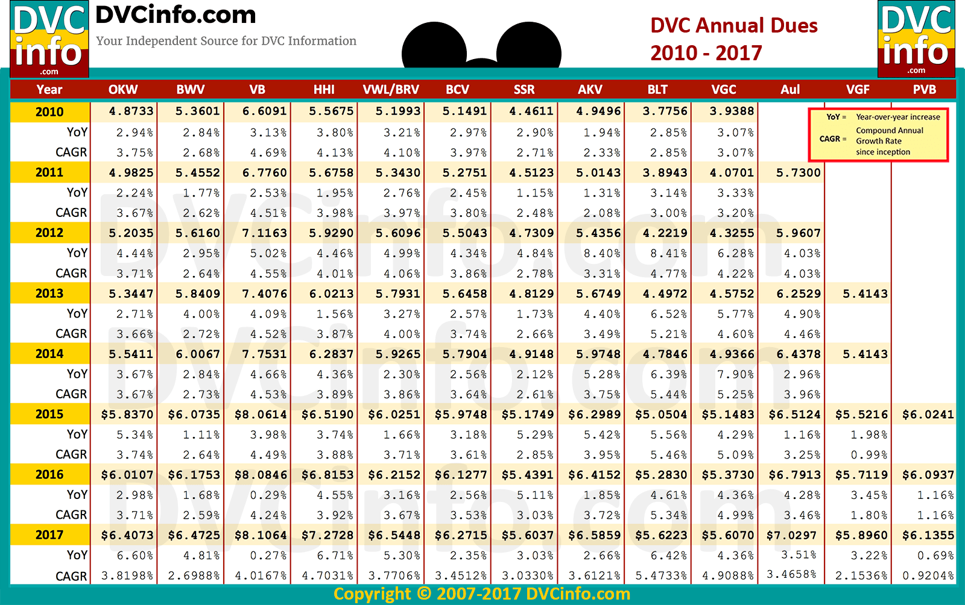This screenshot has width=965, height=605.
Task: Click the PVB 2015 value $6.0241
Action: tap(928, 414)
